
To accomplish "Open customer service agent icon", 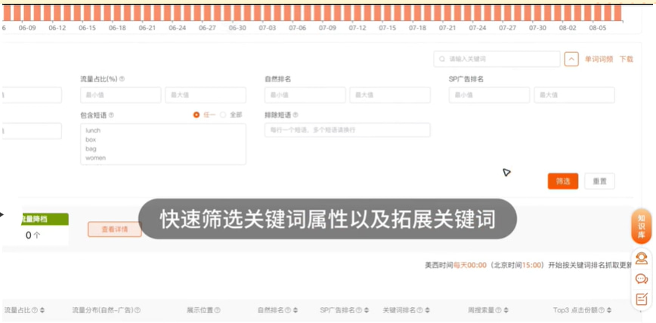I will 641,259.
